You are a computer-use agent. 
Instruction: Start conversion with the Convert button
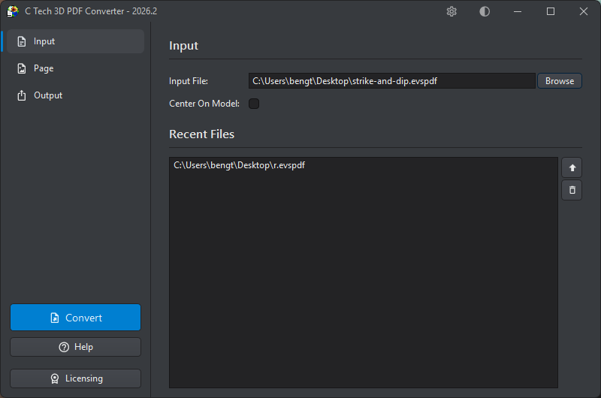[x=76, y=317]
